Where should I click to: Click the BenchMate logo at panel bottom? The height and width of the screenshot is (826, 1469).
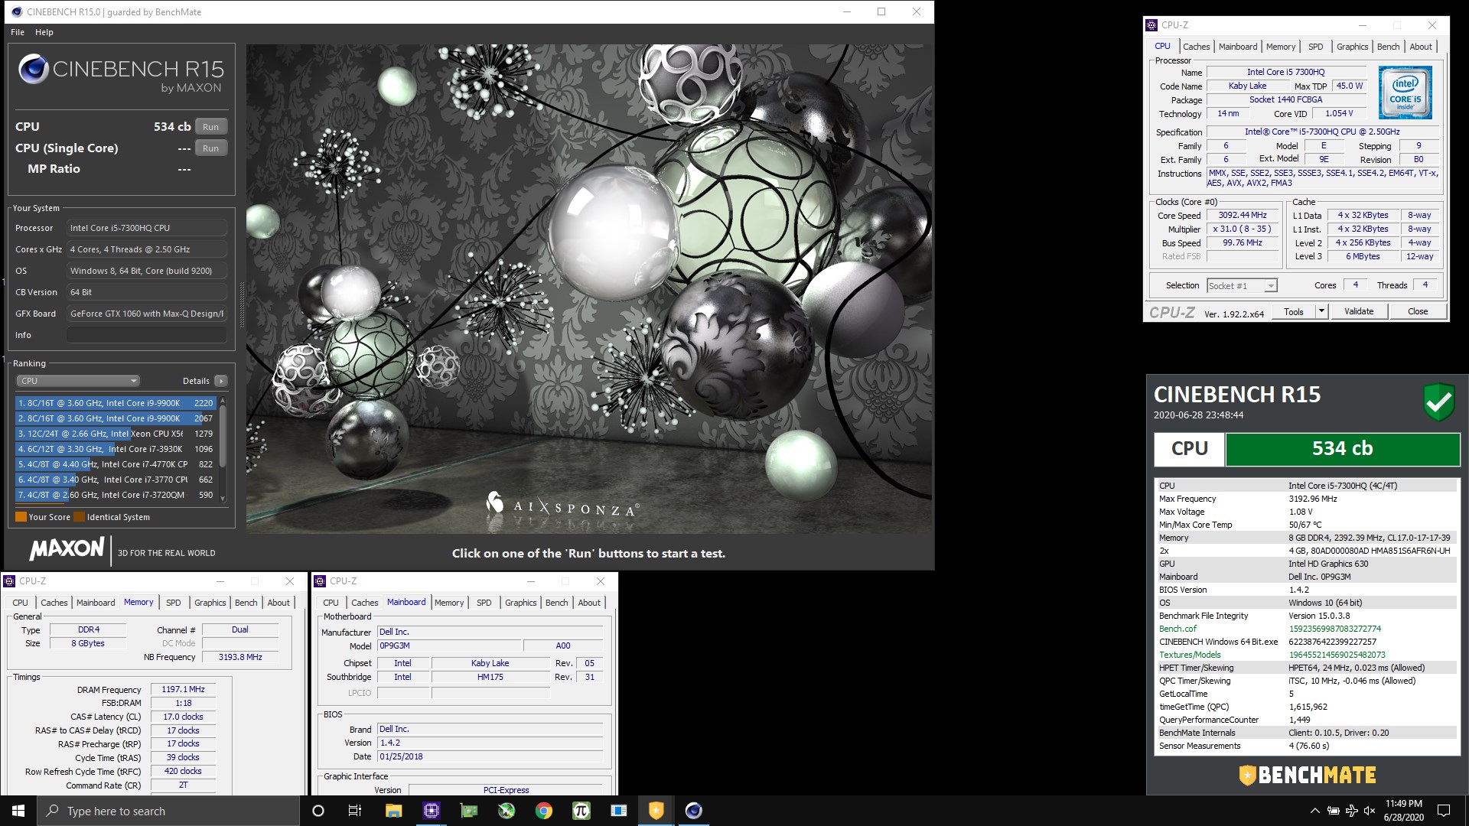[1308, 775]
